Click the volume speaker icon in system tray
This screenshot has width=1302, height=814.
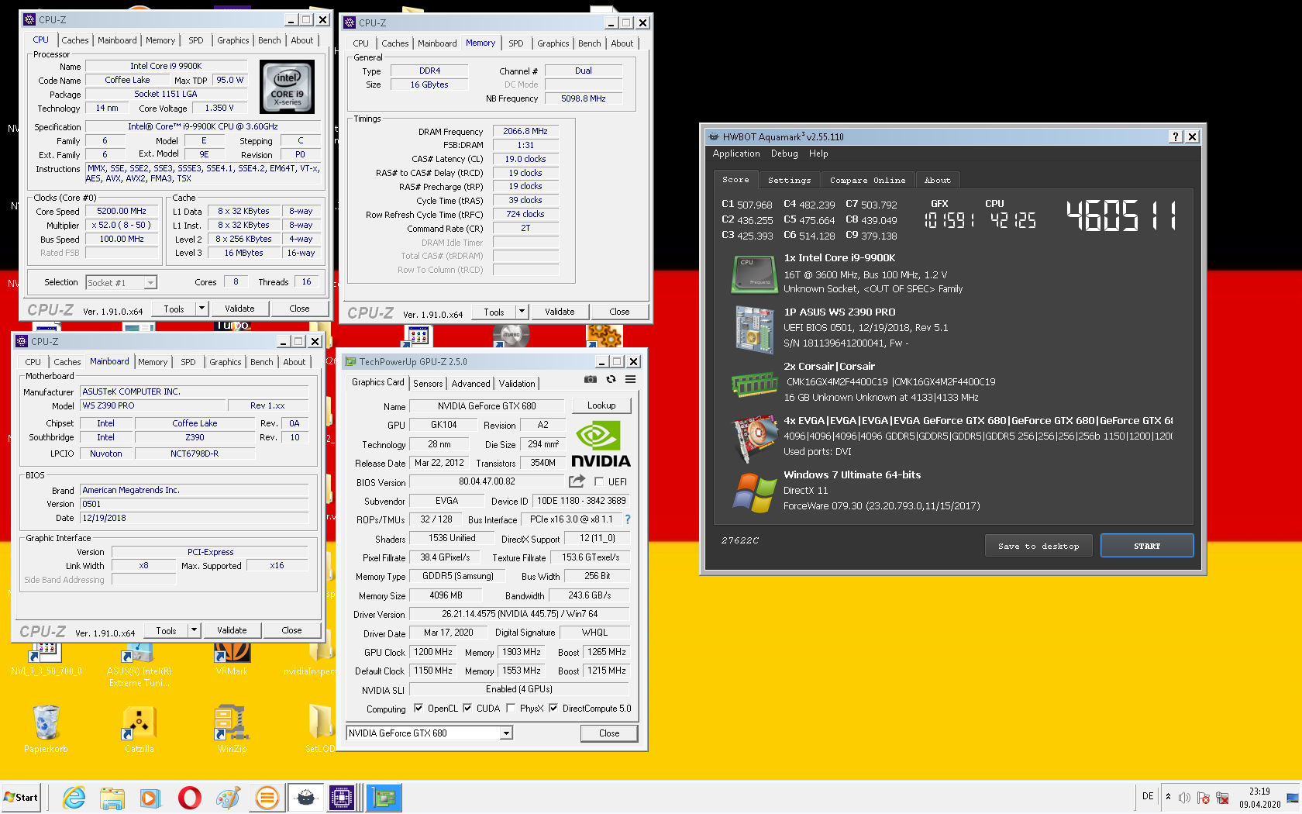pos(1184,798)
